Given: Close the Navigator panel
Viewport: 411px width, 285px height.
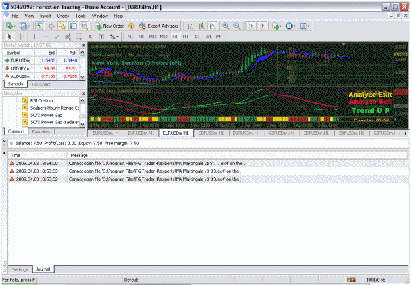Looking at the screenshot, I should coord(84,93).
